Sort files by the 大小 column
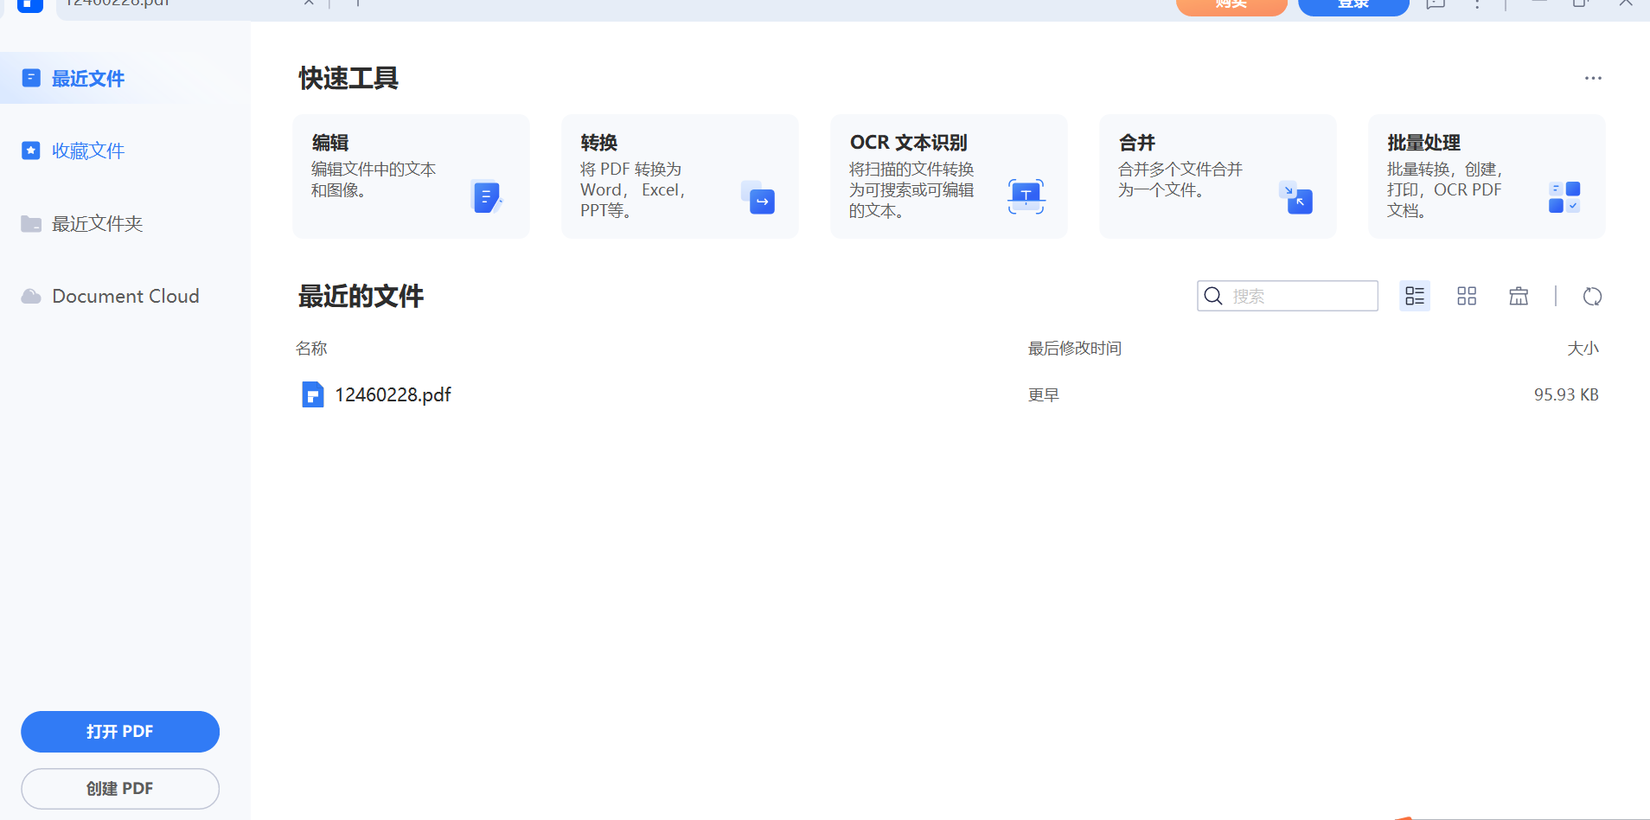Viewport: 1650px width, 820px height. tap(1583, 348)
